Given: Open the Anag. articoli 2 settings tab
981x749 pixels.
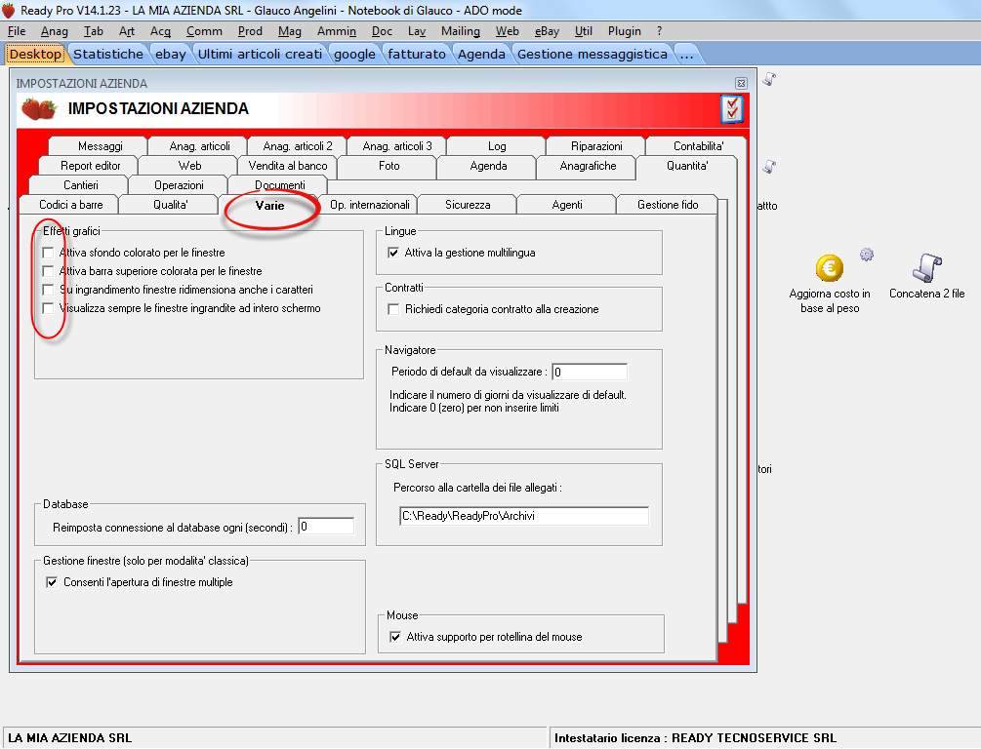Looking at the screenshot, I should pos(298,146).
